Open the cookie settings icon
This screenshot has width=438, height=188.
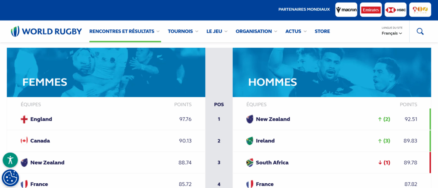[x=10, y=178]
